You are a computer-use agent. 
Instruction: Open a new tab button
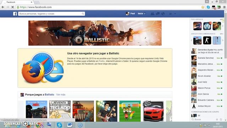click(37, 2)
